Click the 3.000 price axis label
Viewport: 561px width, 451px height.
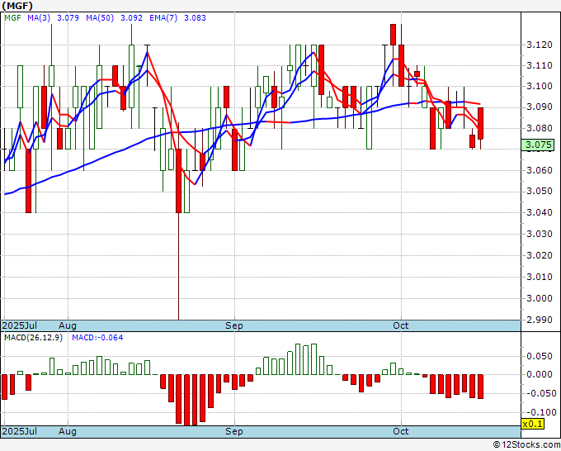[540, 298]
